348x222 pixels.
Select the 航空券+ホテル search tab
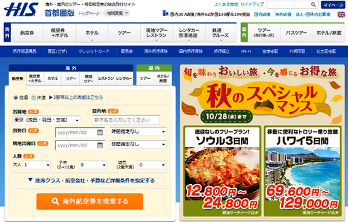point(35,79)
